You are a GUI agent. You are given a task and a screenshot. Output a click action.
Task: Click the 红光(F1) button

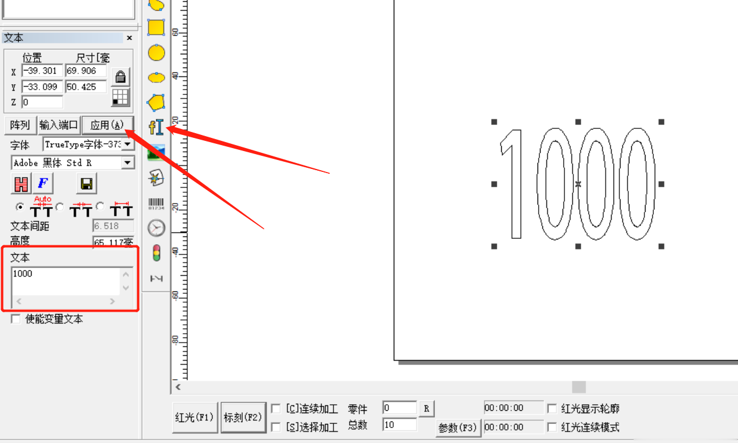[194, 417]
